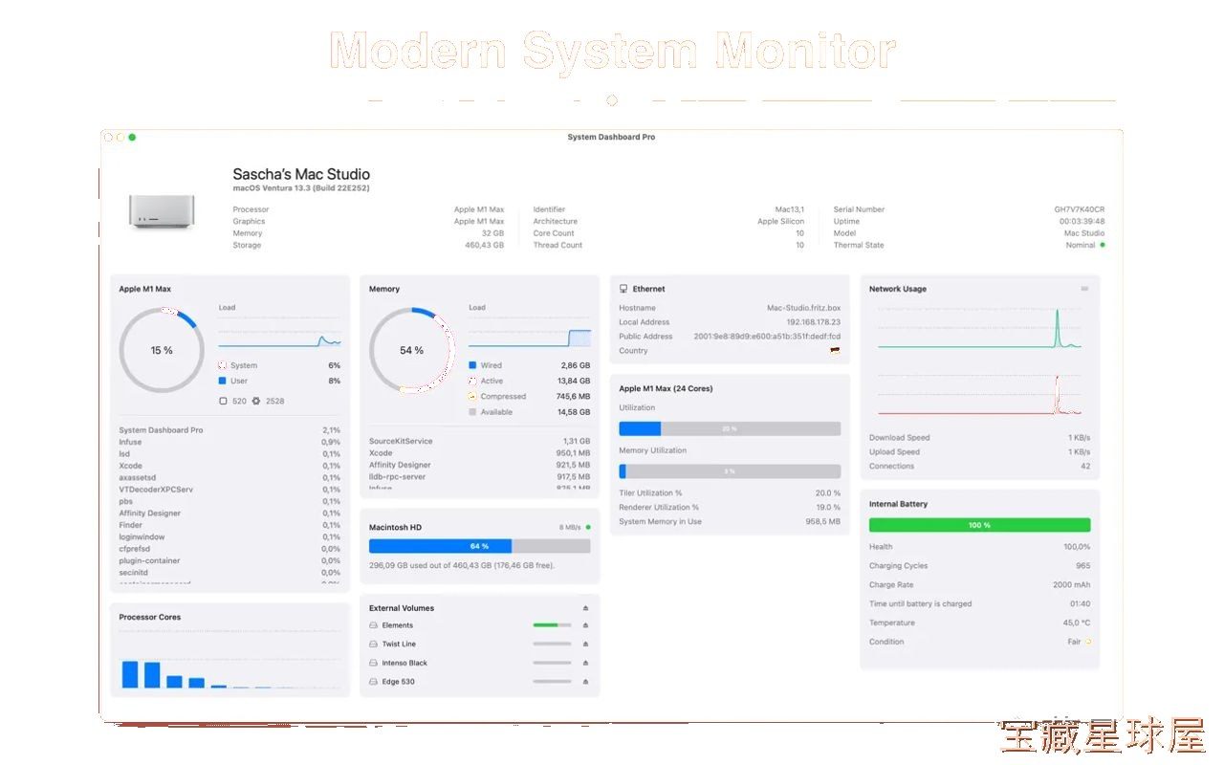Eject the Intenso Black volume
Viewport: 1224px width, 765px height.
[585, 663]
